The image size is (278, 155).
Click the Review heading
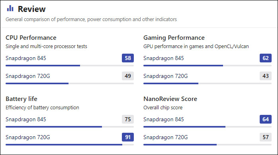point(32,9)
